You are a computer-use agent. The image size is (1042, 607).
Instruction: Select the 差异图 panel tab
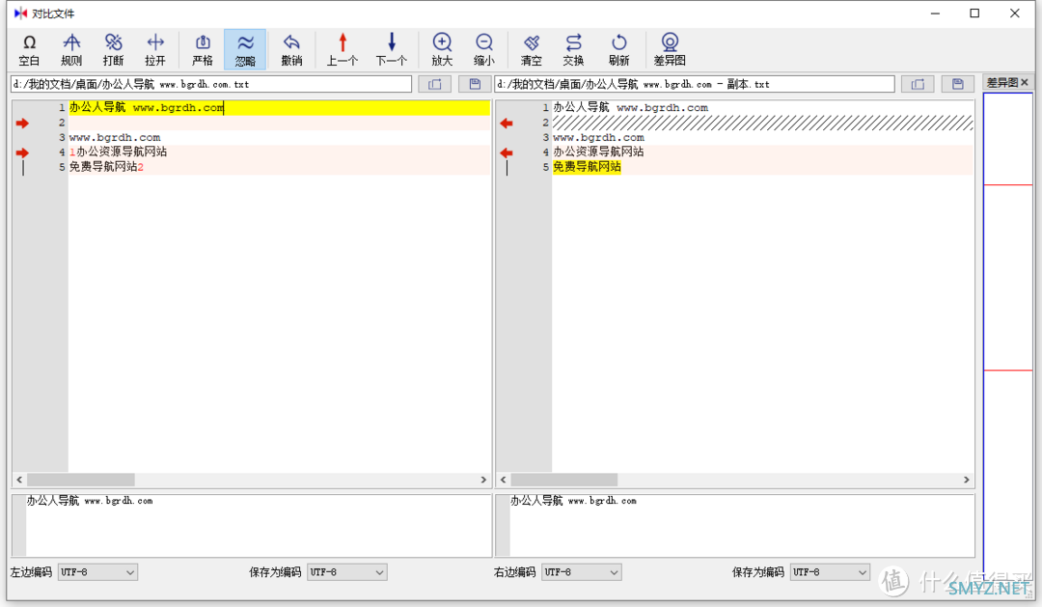[x=1002, y=82]
